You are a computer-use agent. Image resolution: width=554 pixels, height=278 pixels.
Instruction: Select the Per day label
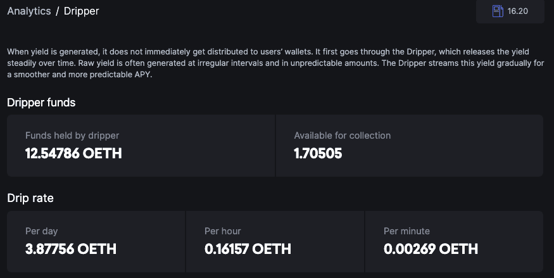coord(42,231)
